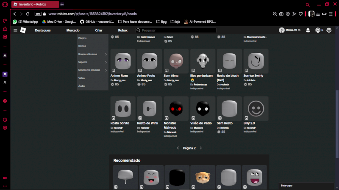Open Twitch in the Opera sidebar
Image resolution: width=339 pixels, height=190 pixels.
point(5,74)
